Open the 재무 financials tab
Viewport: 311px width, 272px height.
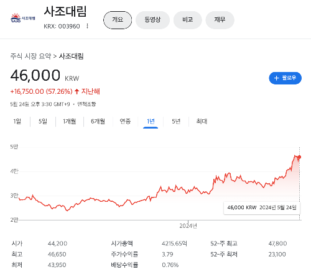220,20
